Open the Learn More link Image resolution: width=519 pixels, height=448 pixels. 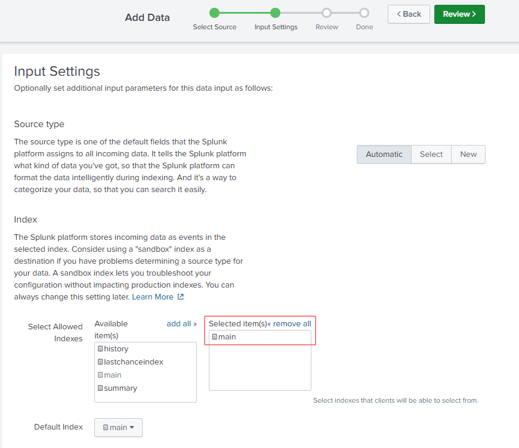(x=153, y=297)
